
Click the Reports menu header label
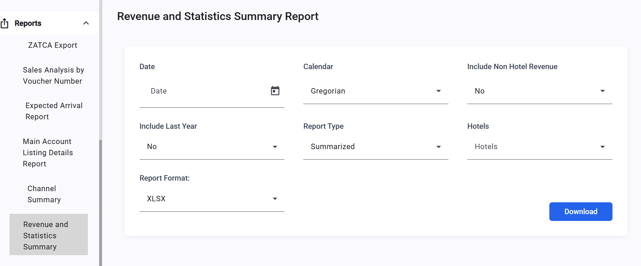28,23
